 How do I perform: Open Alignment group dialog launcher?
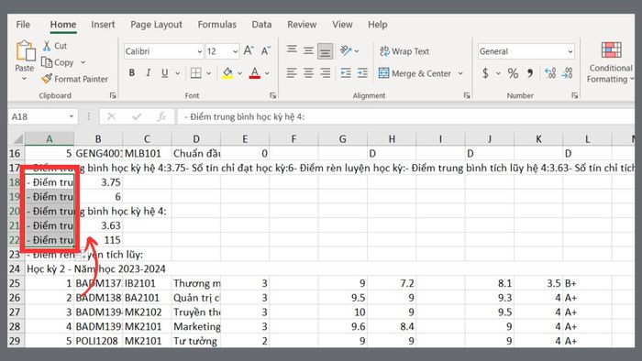[466, 95]
